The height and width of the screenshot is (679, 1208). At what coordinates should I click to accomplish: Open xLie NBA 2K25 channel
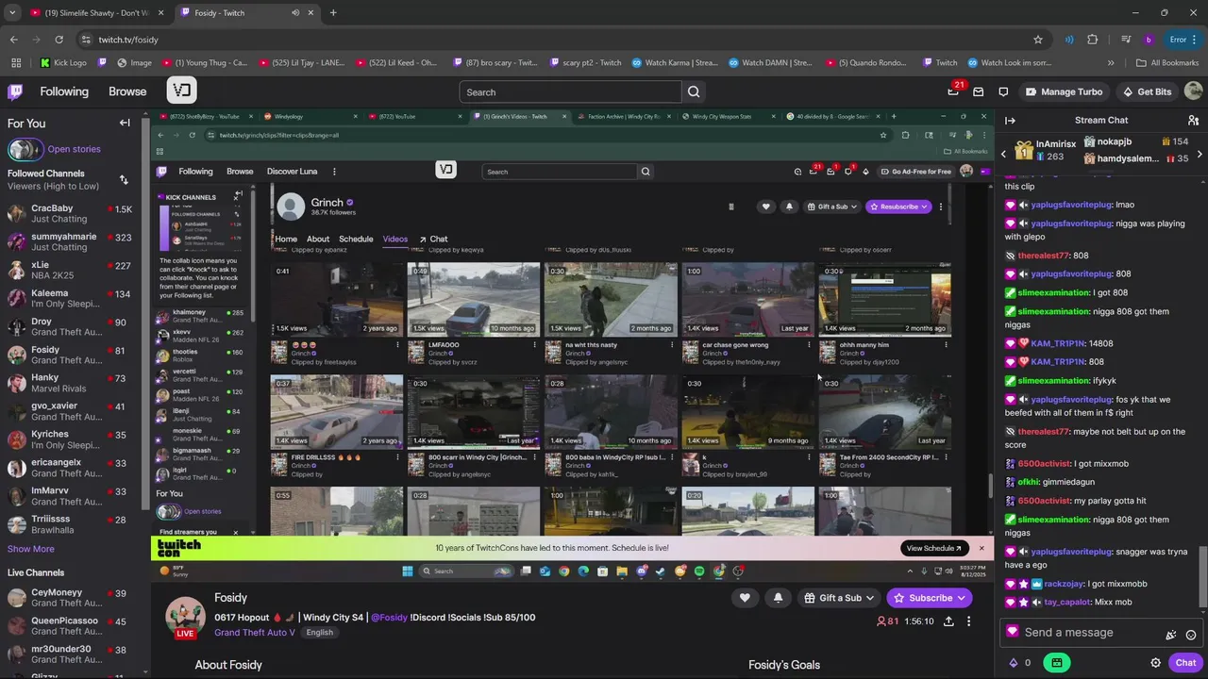pyautogui.click(x=71, y=270)
